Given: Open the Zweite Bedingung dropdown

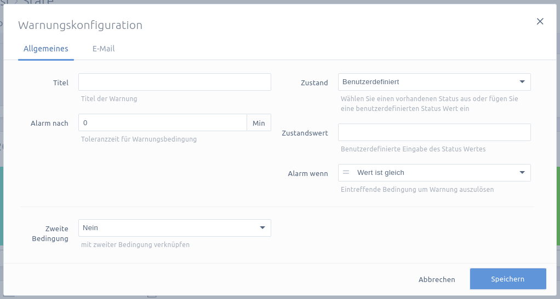Looking at the screenshot, I should pos(175,228).
